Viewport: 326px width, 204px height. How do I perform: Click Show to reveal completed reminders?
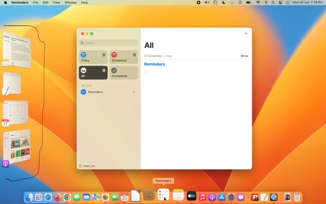tap(244, 56)
